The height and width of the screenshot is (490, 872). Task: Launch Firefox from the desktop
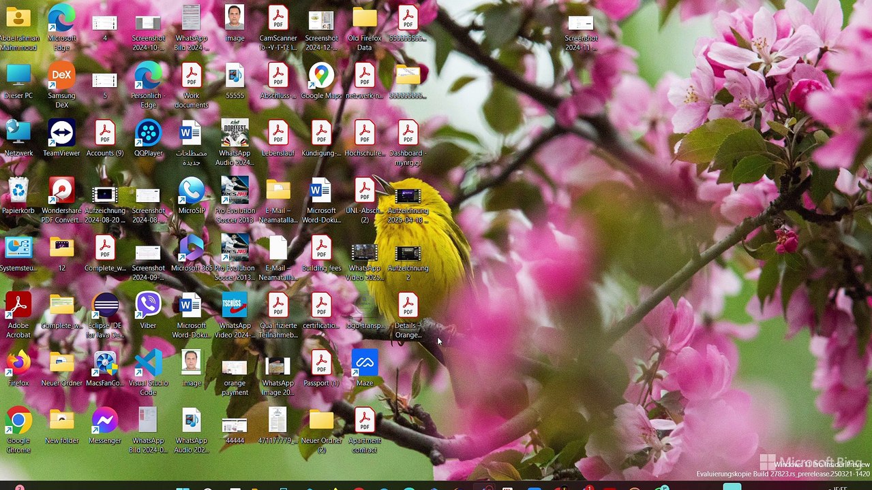click(x=18, y=368)
